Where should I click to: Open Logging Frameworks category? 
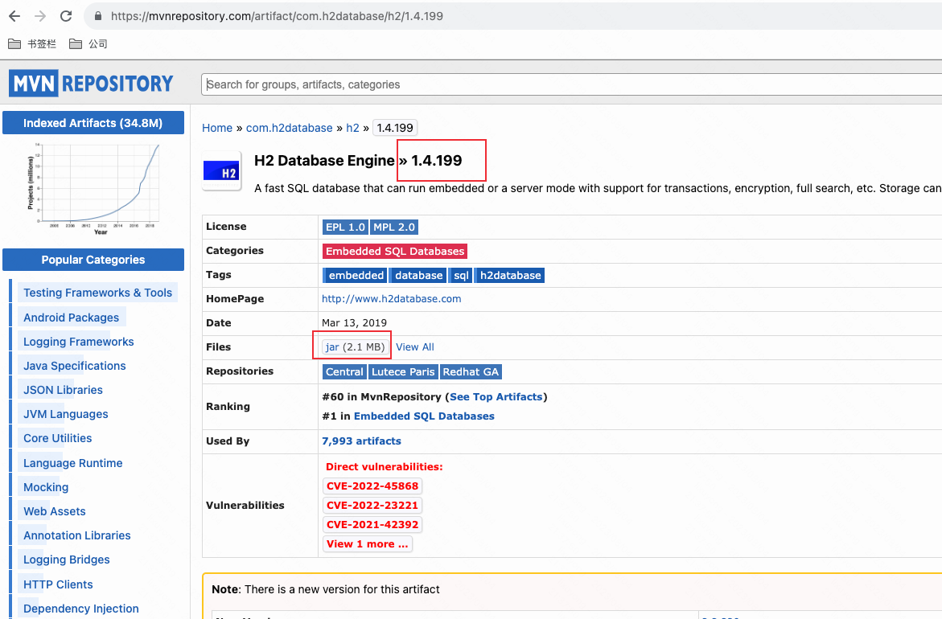point(78,342)
